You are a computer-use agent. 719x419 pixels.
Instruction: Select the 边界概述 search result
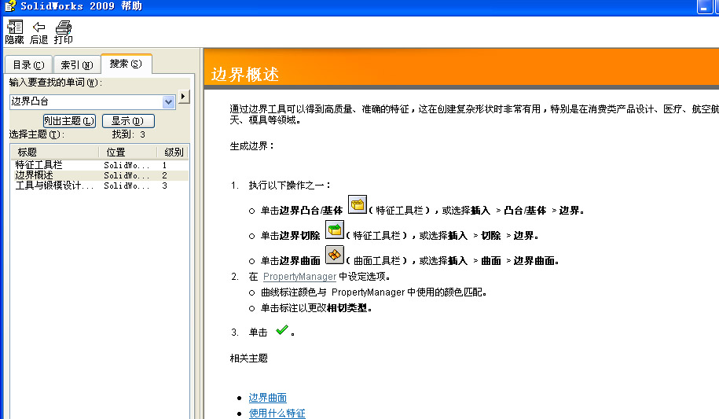coord(100,175)
